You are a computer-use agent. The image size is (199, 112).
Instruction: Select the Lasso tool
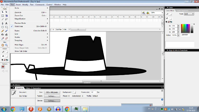tap(6, 20)
